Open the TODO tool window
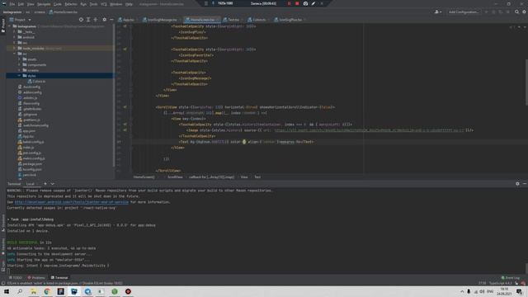Viewport: 528px width, 297px height. pos(15,278)
